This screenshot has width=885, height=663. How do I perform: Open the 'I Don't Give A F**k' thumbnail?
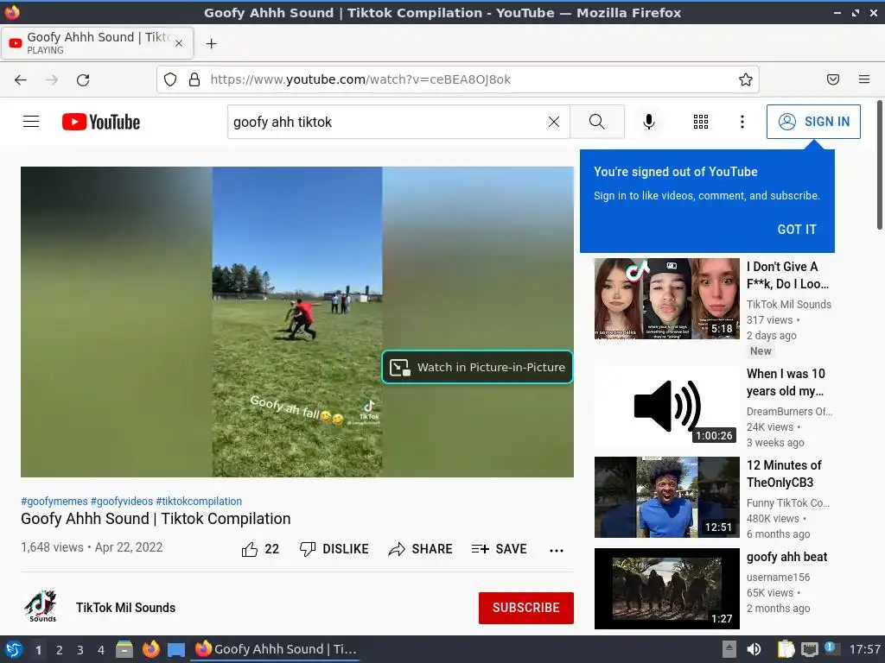(x=666, y=299)
